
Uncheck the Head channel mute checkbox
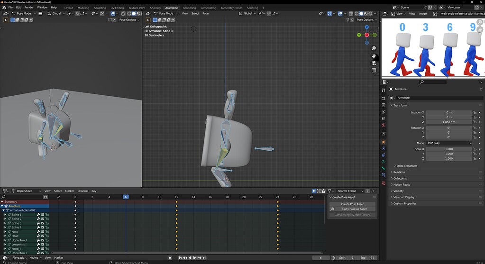tap(43, 236)
